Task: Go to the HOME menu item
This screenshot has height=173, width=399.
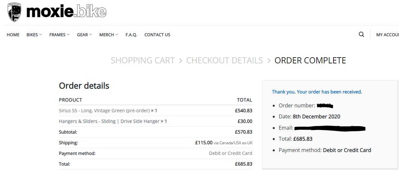Action: click(13, 35)
